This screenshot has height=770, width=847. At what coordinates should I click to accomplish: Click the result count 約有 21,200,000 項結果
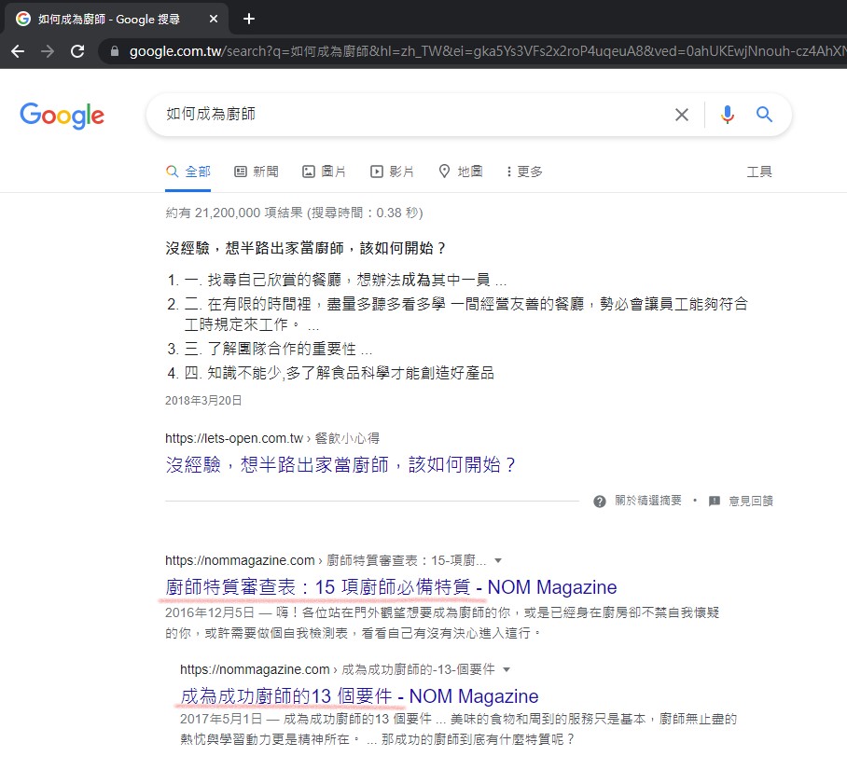[x=294, y=213]
